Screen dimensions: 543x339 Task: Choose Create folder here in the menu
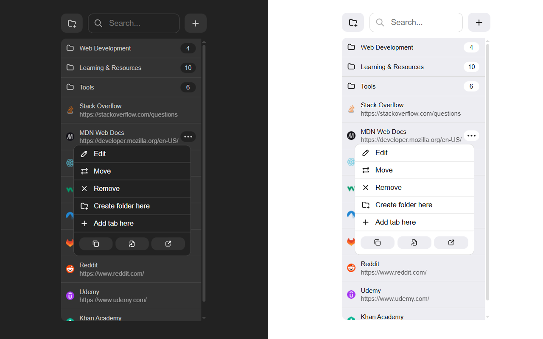122,206
